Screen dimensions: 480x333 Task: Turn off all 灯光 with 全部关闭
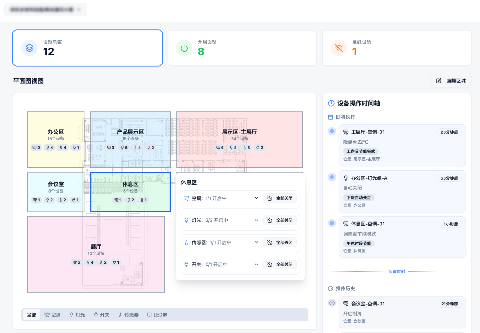click(x=280, y=220)
